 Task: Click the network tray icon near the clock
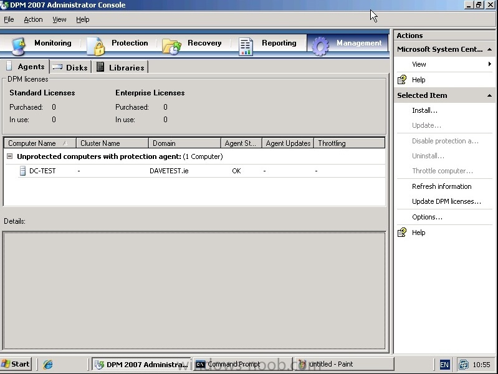tap(463, 365)
